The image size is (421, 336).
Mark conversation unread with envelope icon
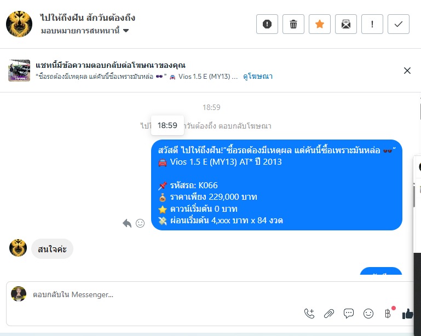(x=346, y=24)
